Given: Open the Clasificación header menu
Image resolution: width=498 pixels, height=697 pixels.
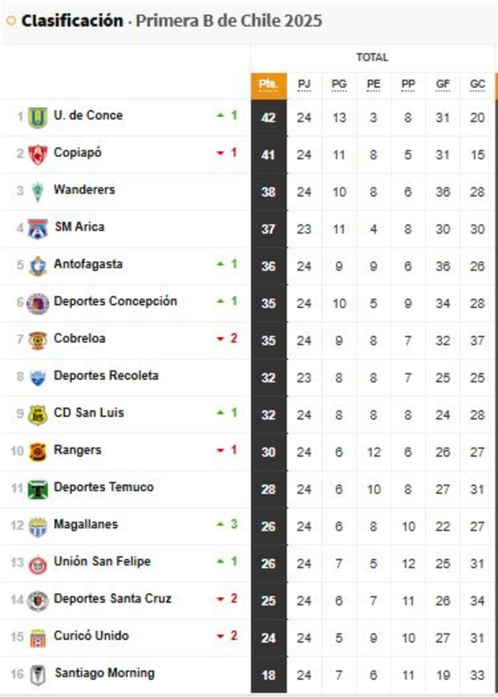Looking at the screenshot, I should (66, 19).
